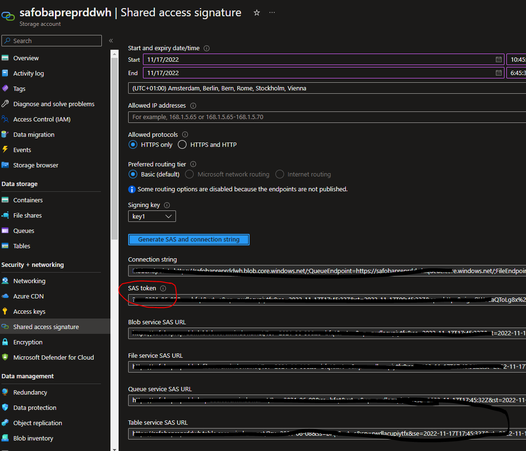The height and width of the screenshot is (451, 526).
Task: Open Azure CDN cloud icon
Action: (5, 297)
